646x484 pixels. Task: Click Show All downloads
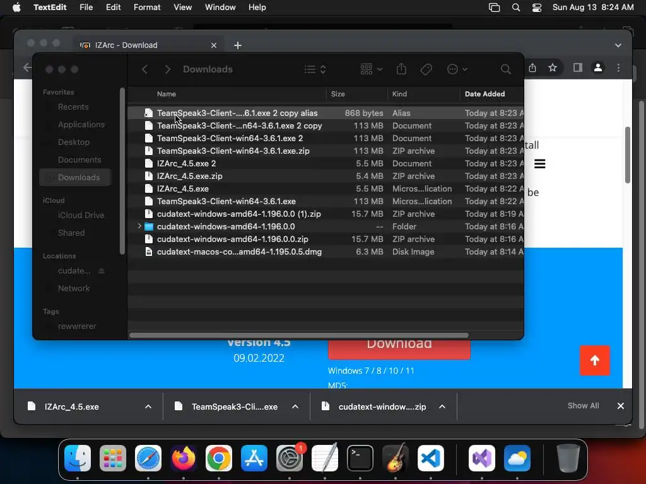tap(583, 406)
